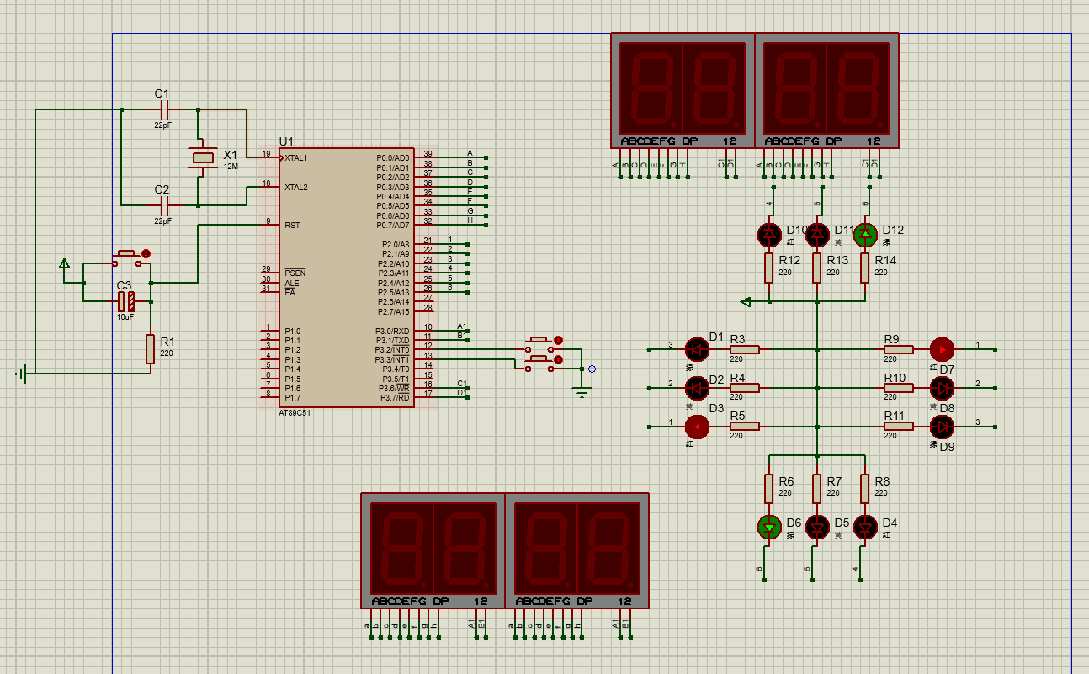Image resolution: width=1089 pixels, height=674 pixels.
Task: Click the RST pin label on U1
Action: tap(292, 226)
